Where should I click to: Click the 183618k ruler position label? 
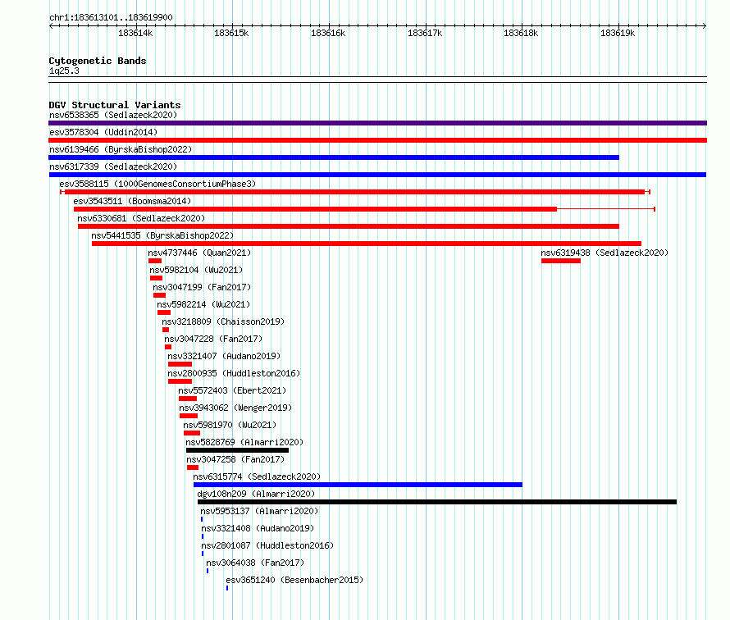coord(521,33)
